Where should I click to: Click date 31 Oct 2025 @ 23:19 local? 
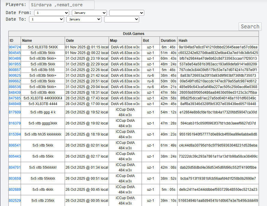click(87, 59)
